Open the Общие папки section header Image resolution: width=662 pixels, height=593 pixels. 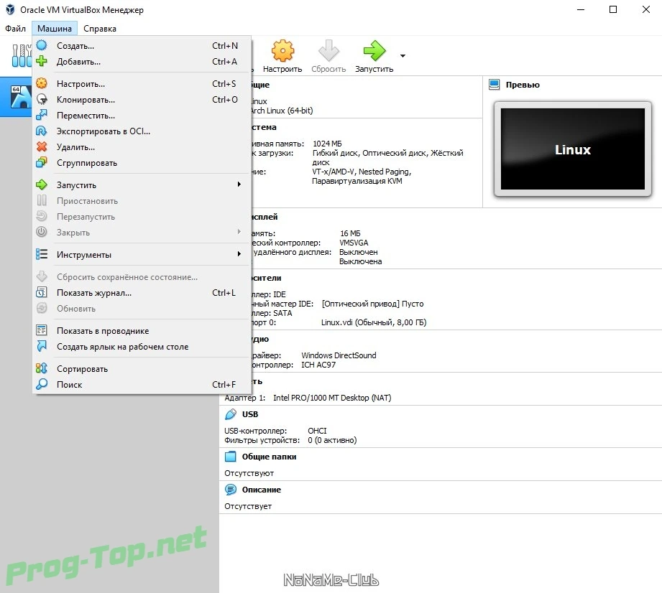269,457
